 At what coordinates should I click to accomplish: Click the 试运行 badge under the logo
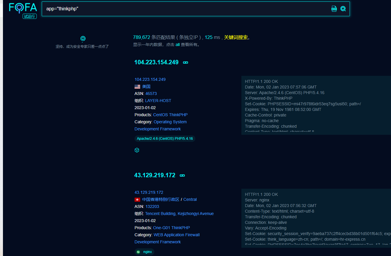[x=30, y=17]
